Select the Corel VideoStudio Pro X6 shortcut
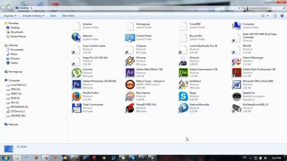This screenshot has width=287, height=161. (x=198, y=49)
